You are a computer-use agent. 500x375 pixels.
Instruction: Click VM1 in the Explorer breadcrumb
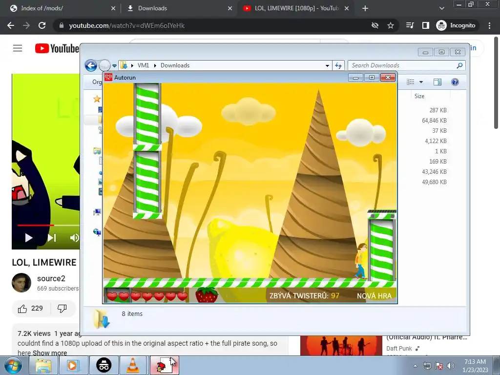pyautogui.click(x=143, y=65)
